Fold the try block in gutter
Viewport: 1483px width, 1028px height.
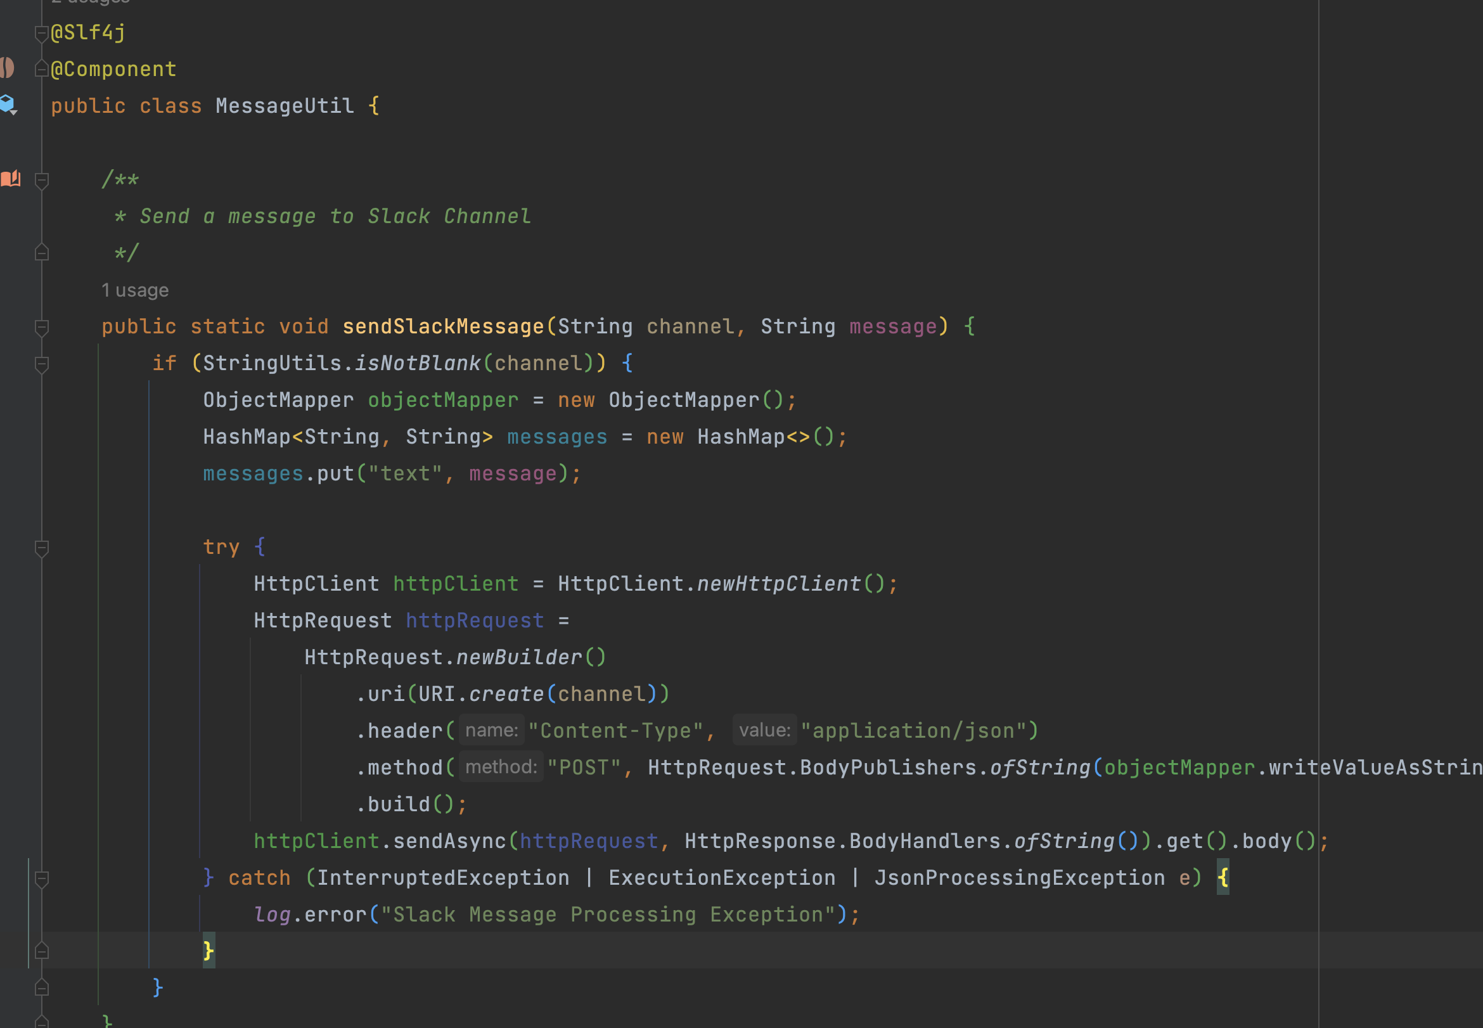coord(42,548)
